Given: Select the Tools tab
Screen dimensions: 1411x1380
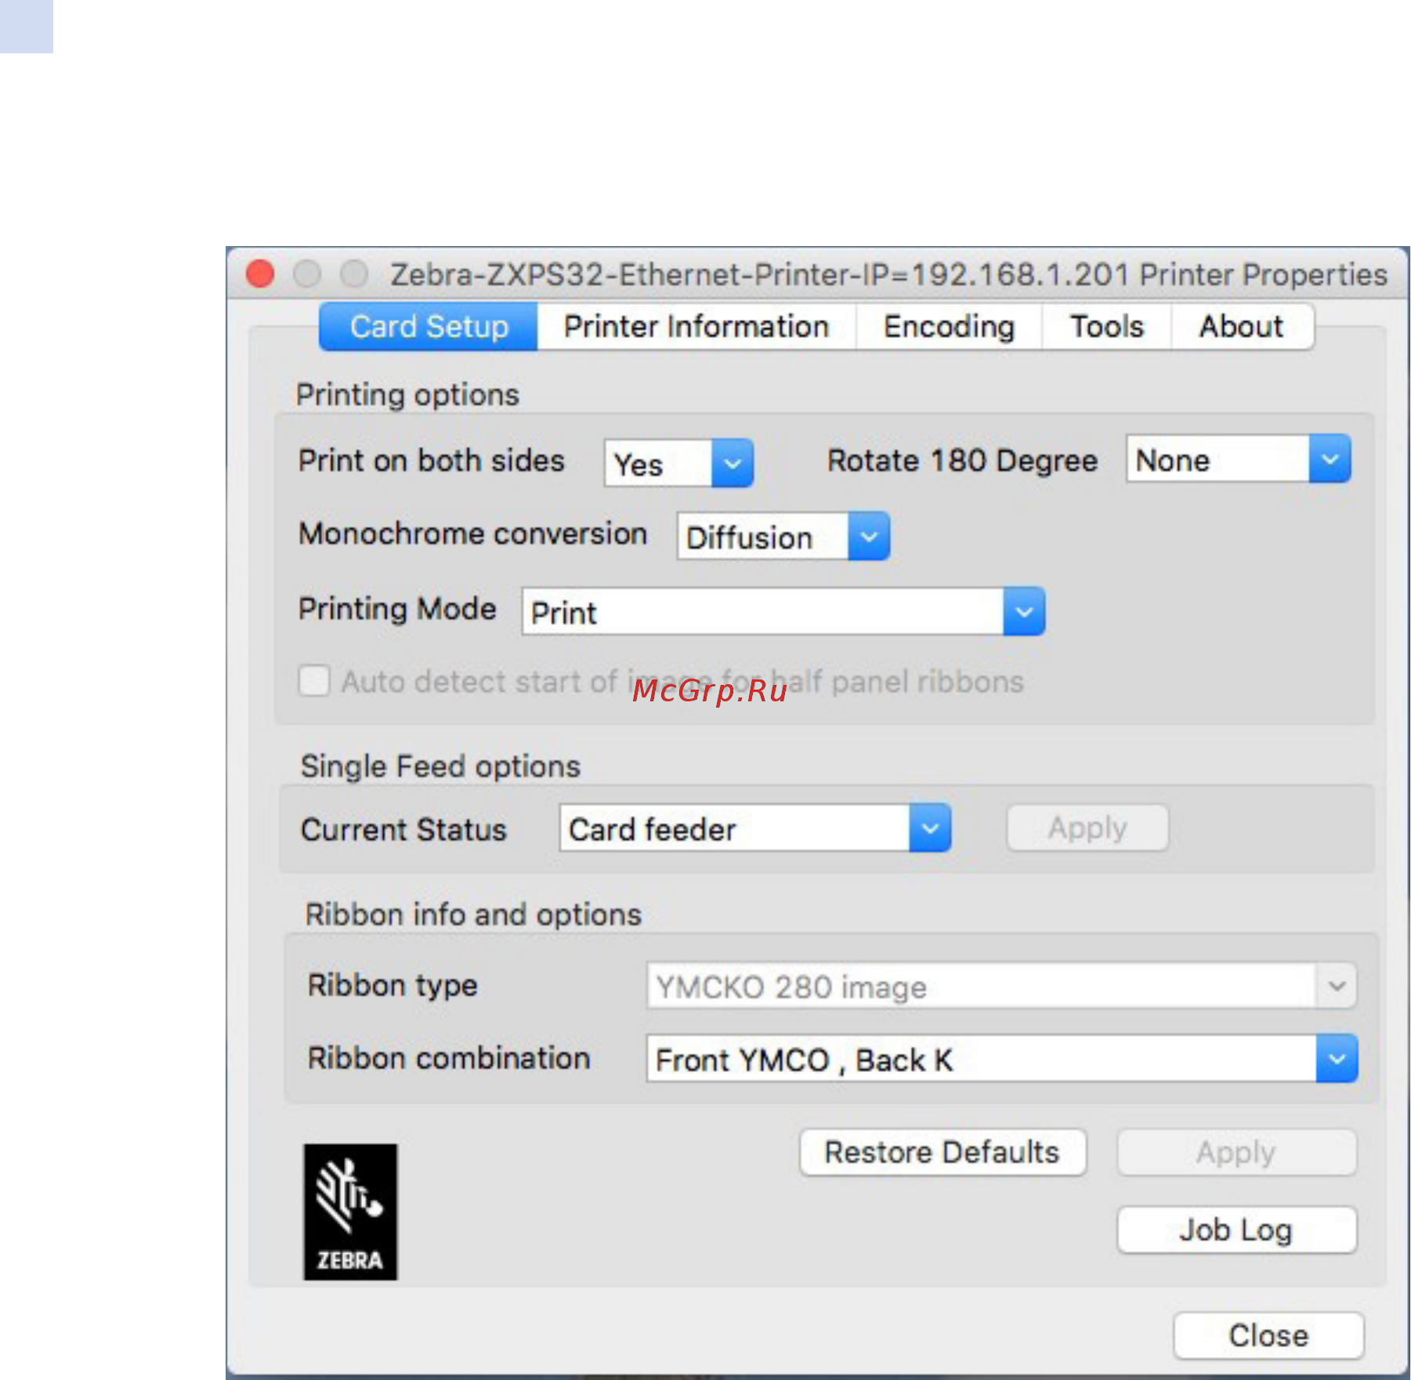Looking at the screenshot, I should 1106,327.
